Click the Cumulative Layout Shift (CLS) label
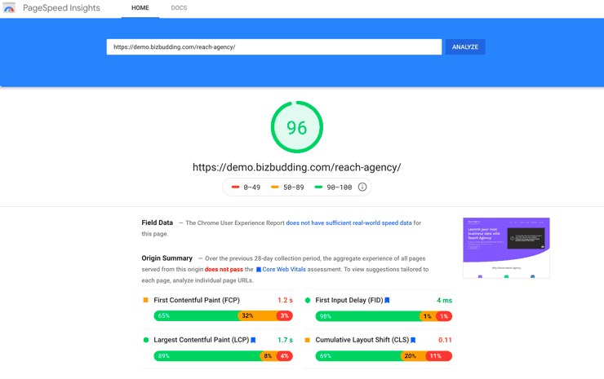Image resolution: width=604 pixels, height=379 pixels. (362, 340)
